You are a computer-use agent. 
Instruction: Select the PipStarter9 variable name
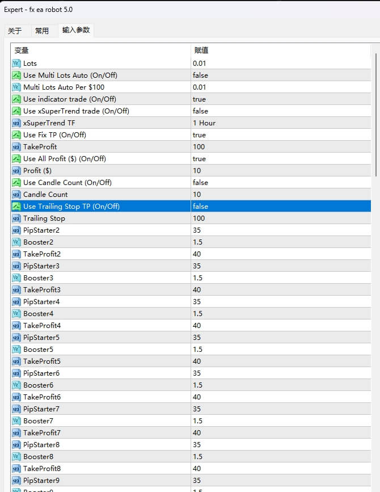(x=41, y=481)
